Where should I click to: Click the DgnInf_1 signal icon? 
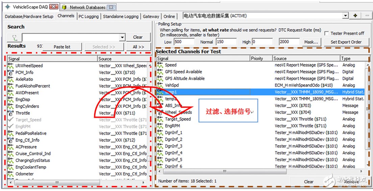pyautogui.click(x=160, y=133)
